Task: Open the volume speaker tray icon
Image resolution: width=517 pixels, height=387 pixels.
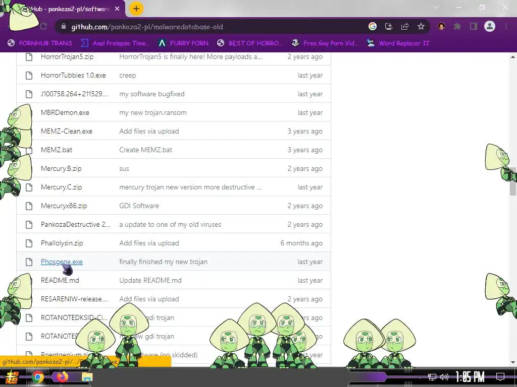Action: (444, 377)
